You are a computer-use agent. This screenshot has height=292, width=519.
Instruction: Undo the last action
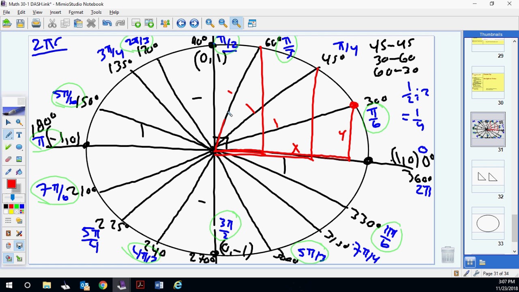[107, 24]
